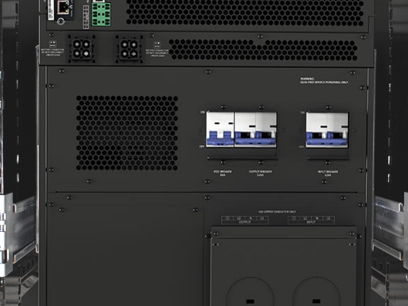Click the 'Use copper conductor only' label
The height and width of the screenshot is (306, 408).
click(277, 212)
